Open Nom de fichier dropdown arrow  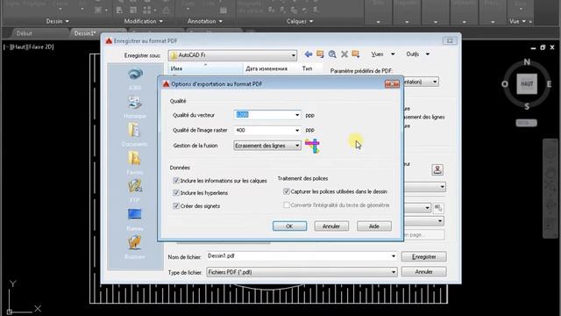pyautogui.click(x=394, y=256)
